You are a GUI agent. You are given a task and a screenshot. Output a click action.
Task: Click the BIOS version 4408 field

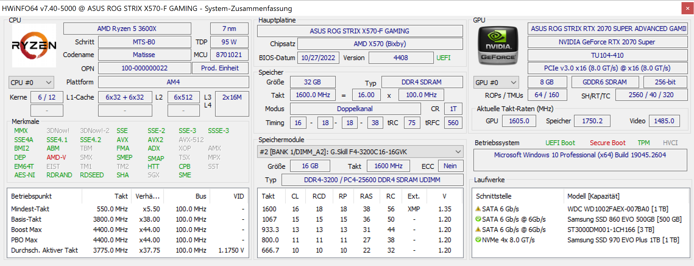(x=401, y=58)
